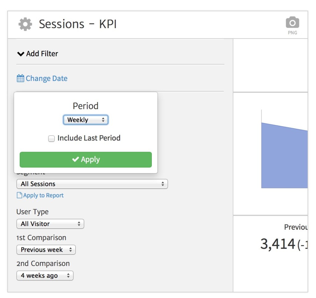The width and height of the screenshot is (316, 298).
Task: Open the 2nd Comparison dropdown showing 4 weeks ago
Action: pos(45,276)
